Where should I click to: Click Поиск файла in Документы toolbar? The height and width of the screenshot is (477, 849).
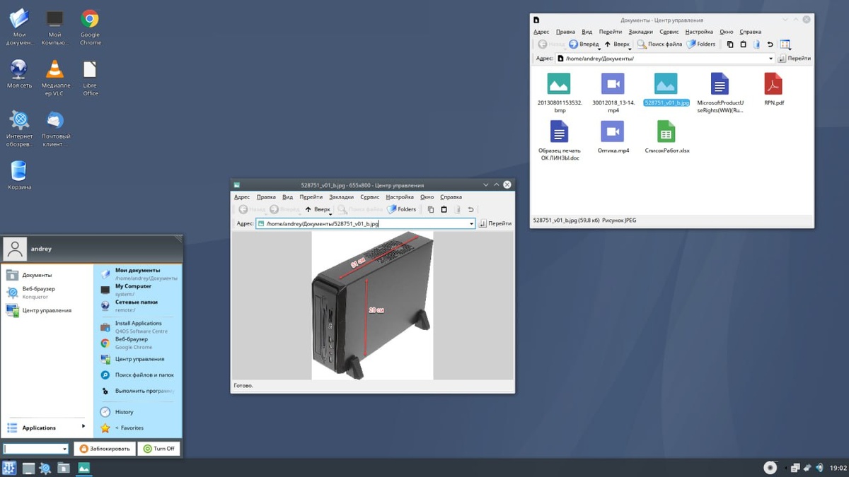click(x=659, y=45)
